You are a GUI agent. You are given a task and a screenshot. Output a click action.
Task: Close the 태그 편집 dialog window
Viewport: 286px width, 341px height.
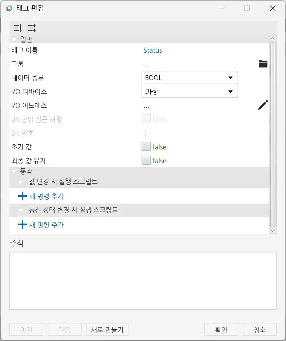(x=273, y=8)
